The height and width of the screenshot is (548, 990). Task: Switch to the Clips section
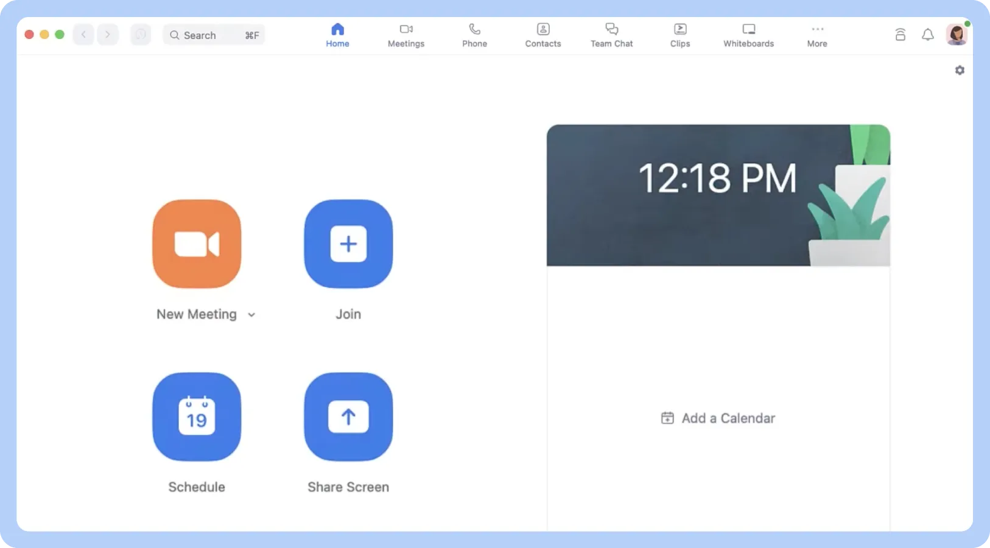pos(679,35)
